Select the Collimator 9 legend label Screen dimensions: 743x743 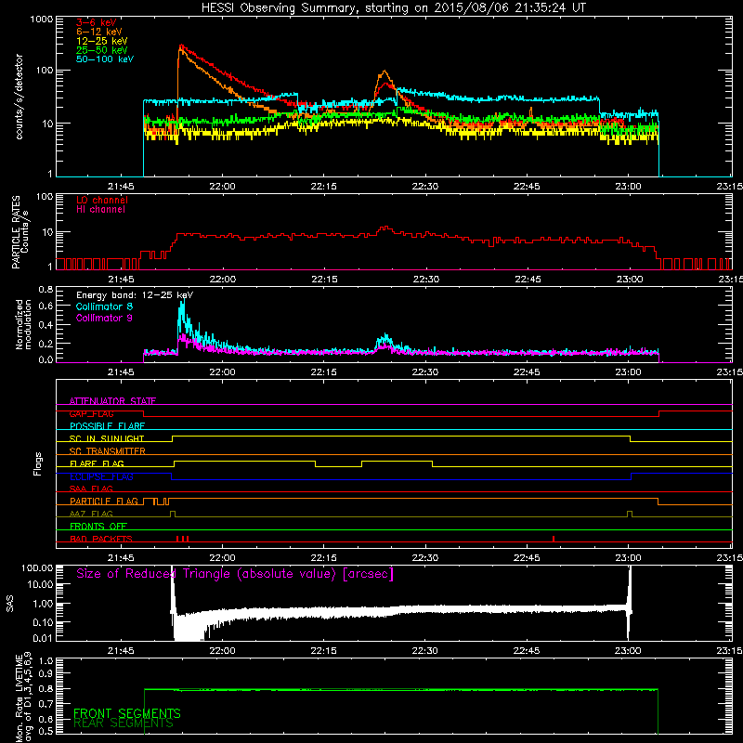click(104, 318)
